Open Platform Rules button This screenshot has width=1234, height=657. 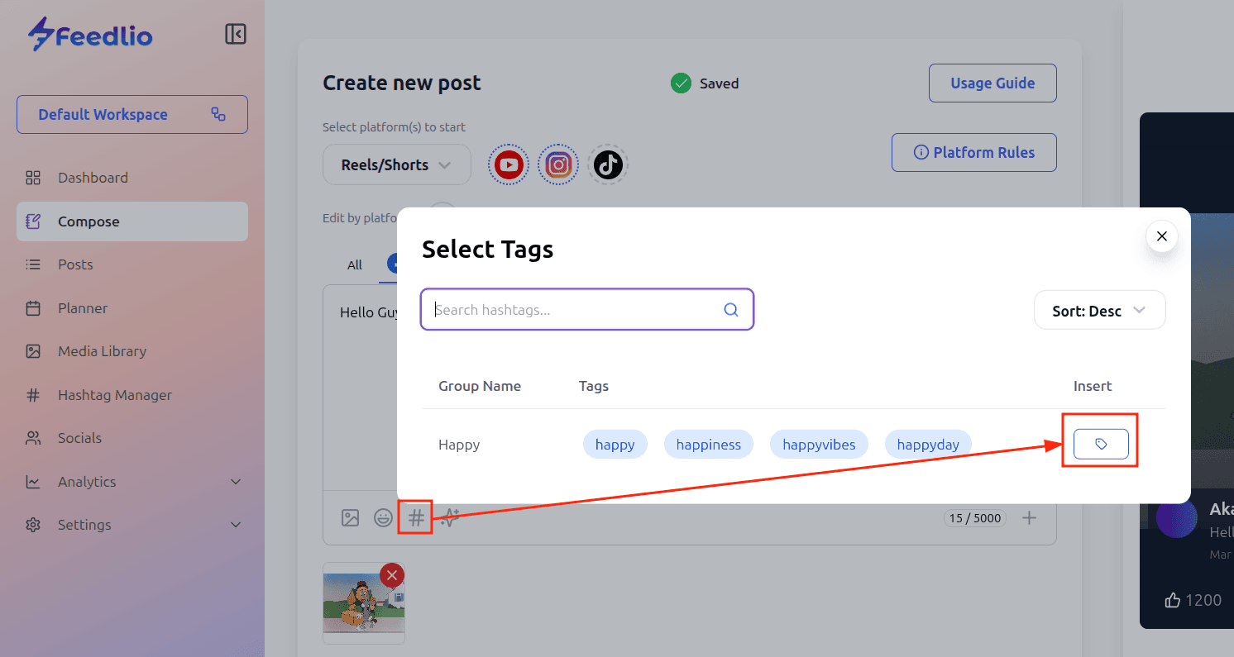point(973,153)
